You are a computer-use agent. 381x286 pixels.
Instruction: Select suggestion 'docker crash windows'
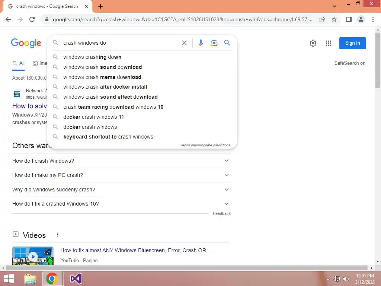pos(142,127)
